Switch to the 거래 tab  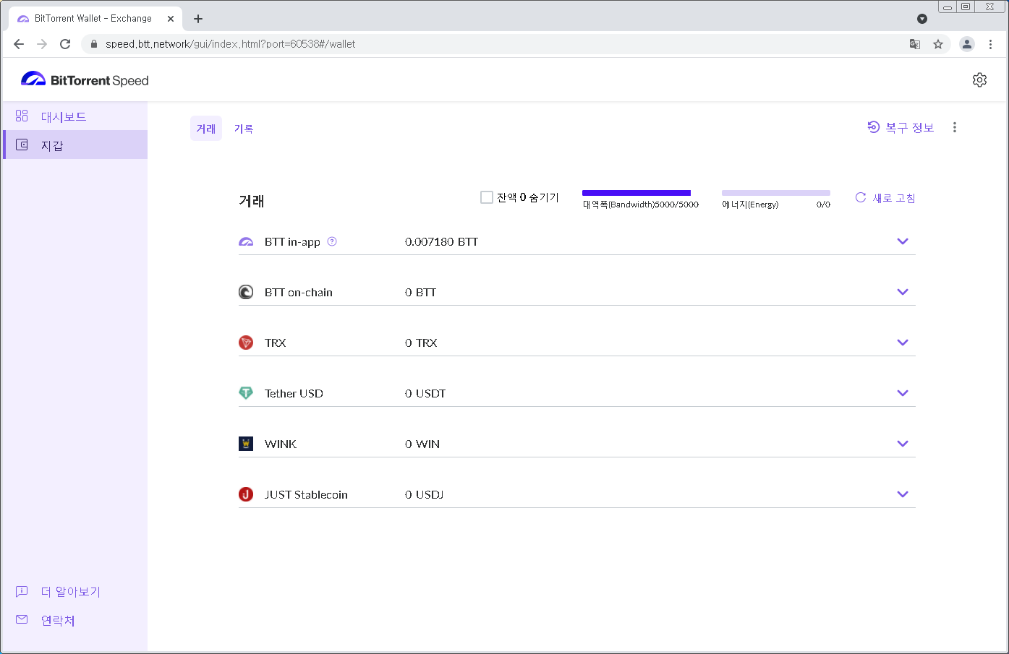pyautogui.click(x=206, y=129)
